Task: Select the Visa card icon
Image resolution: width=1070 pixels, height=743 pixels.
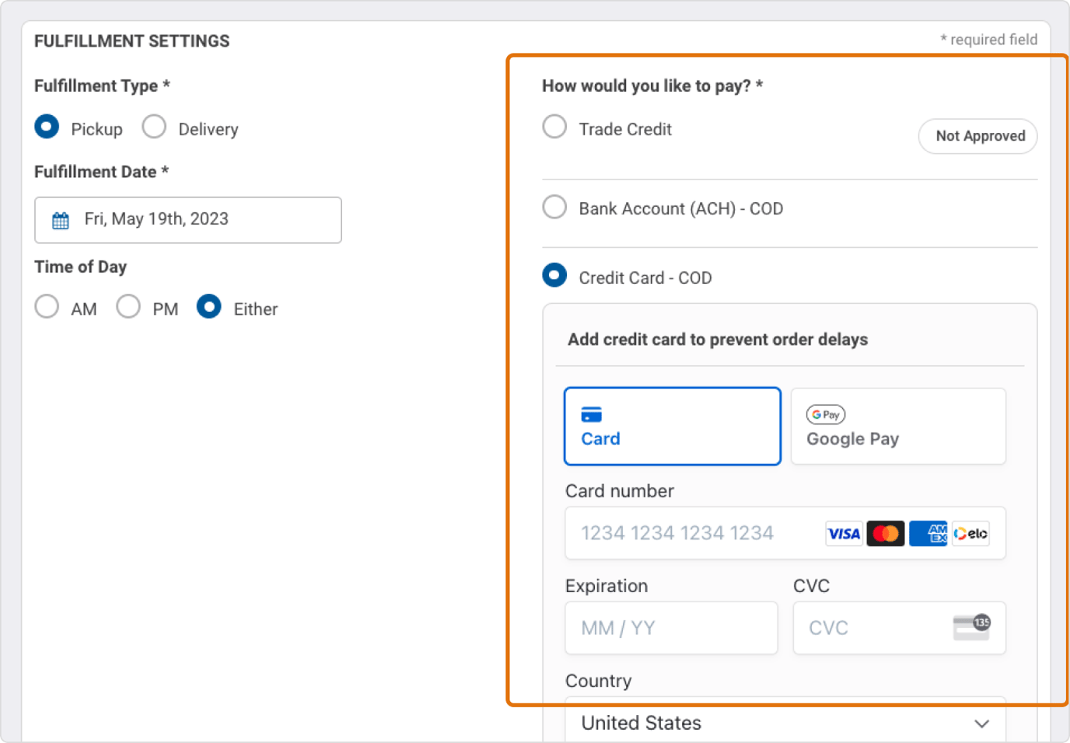Action: 844,533
